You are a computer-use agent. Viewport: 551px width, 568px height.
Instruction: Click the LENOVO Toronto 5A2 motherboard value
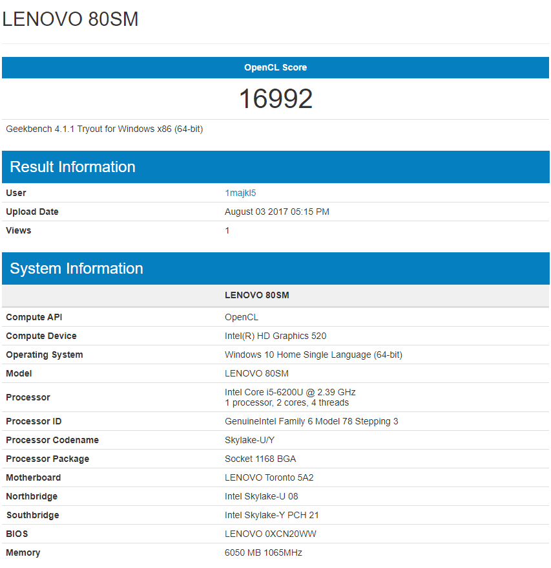coord(270,477)
